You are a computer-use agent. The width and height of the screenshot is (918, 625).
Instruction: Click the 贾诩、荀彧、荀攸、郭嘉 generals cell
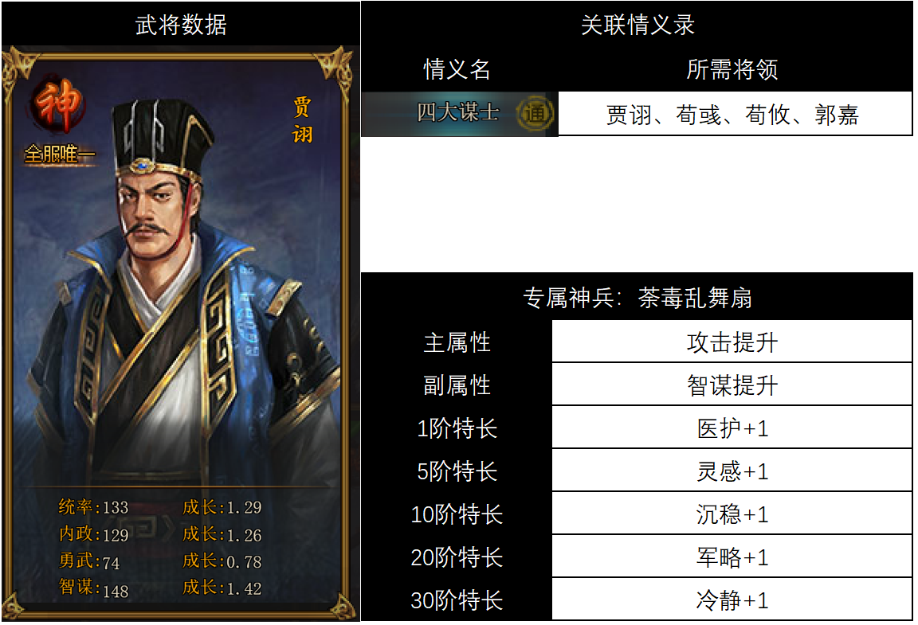click(x=735, y=114)
